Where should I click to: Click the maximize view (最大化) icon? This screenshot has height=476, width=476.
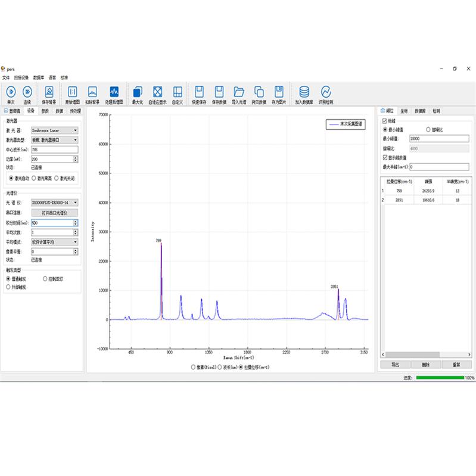[x=138, y=92]
